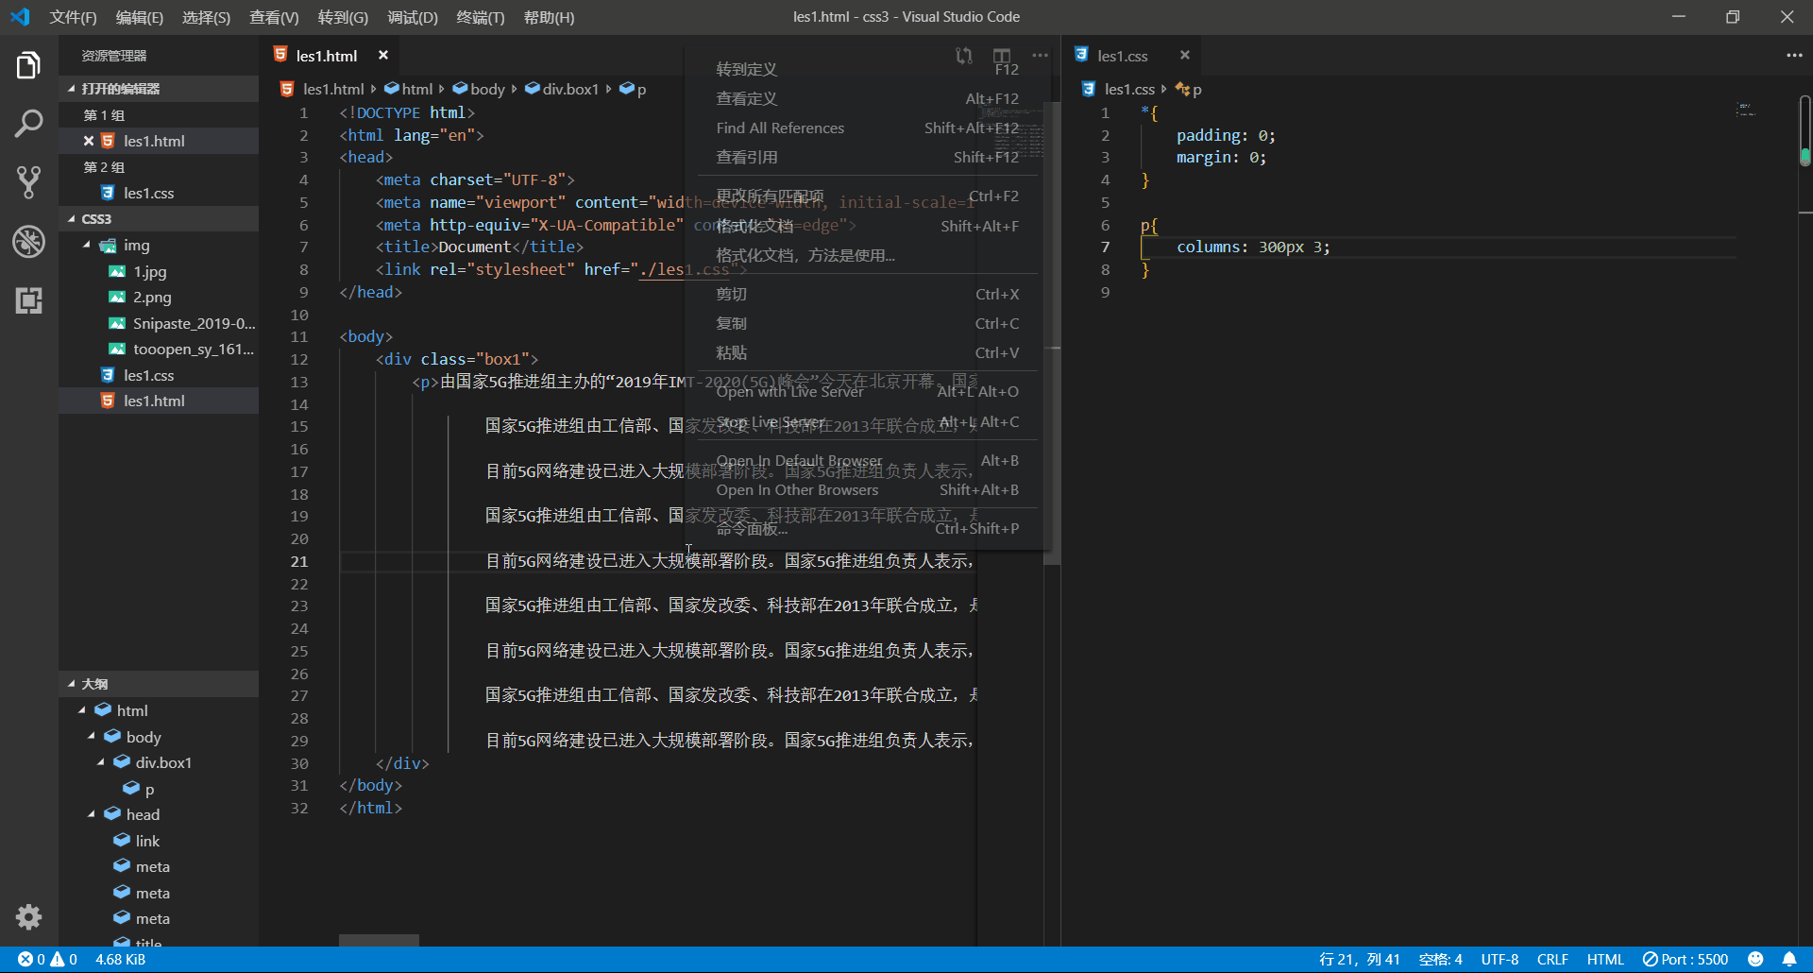Choose Open In Other Browsers from context menu
This screenshot has width=1813, height=973.
[x=797, y=490]
